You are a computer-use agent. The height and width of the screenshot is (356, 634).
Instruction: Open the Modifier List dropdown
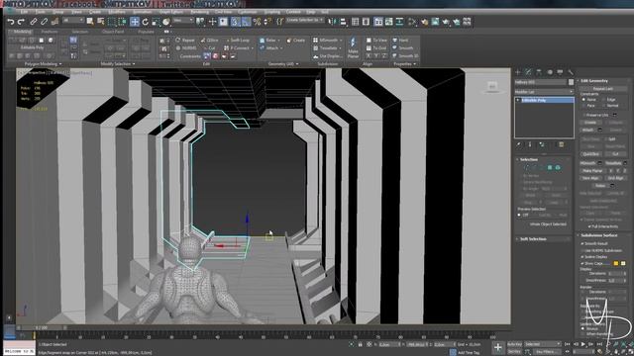coord(544,92)
